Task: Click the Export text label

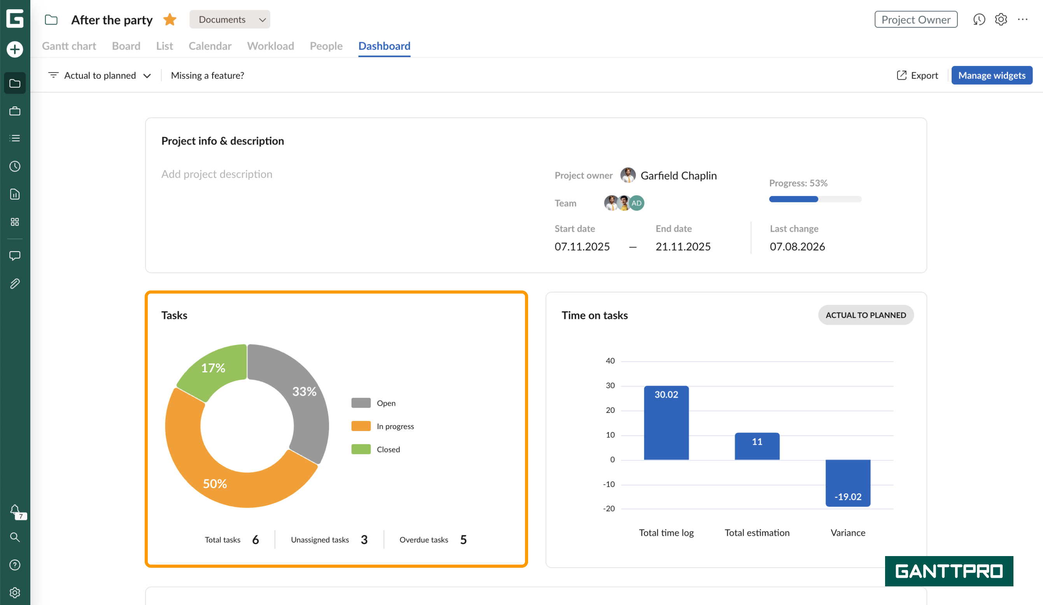Action: (x=924, y=75)
